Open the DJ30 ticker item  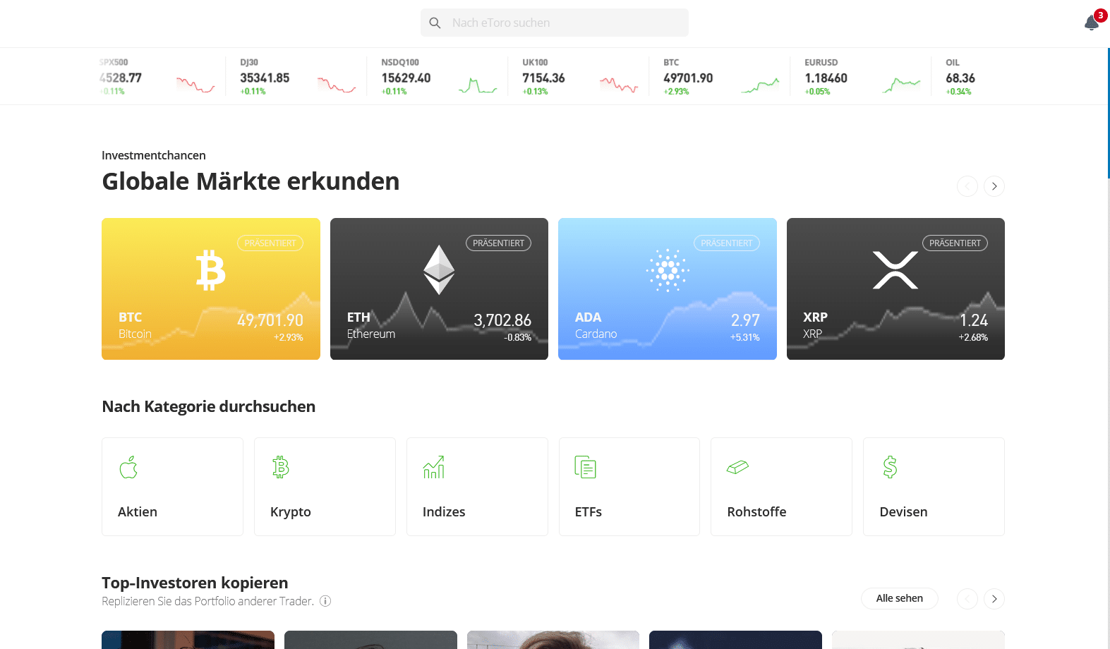click(x=296, y=77)
